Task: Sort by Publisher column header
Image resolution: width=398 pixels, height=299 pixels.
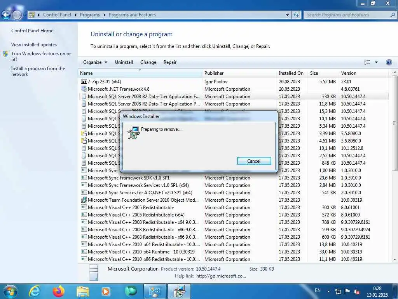Action: click(239, 73)
